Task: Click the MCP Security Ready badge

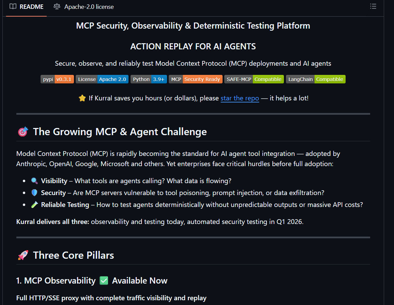Action: pyautogui.click(x=196, y=79)
